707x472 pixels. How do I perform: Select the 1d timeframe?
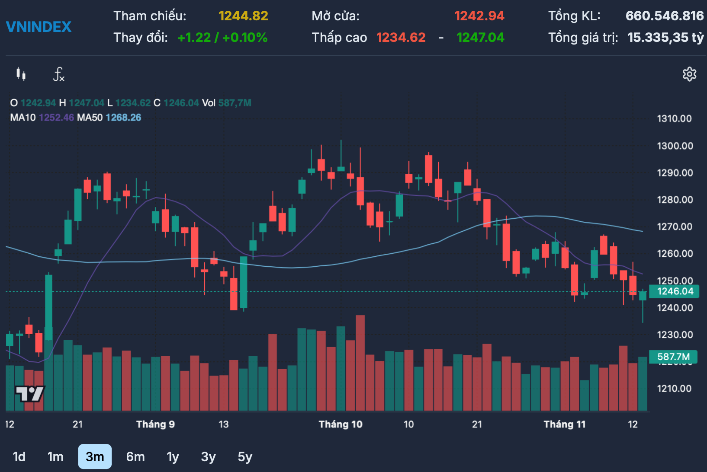(19, 456)
